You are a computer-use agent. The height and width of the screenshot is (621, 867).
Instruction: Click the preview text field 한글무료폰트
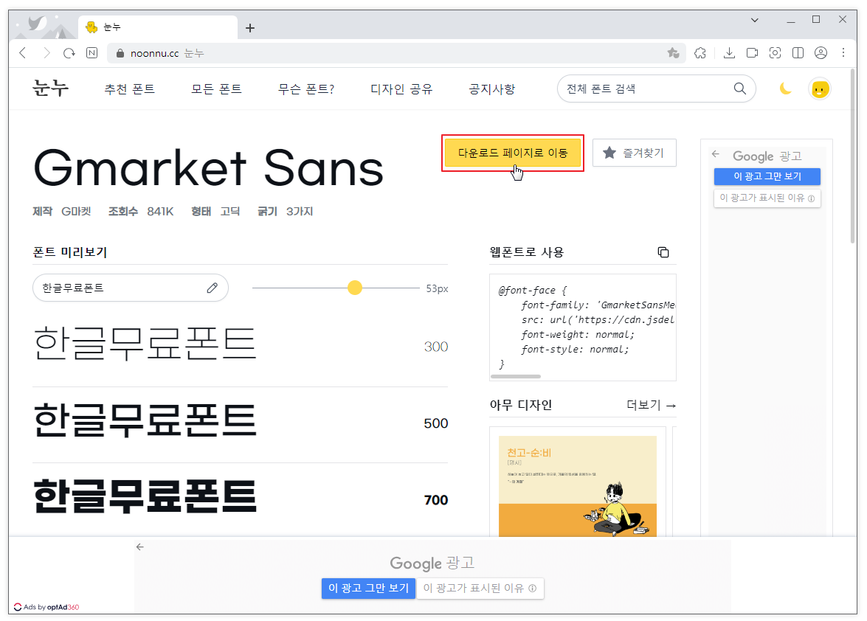[x=131, y=288]
